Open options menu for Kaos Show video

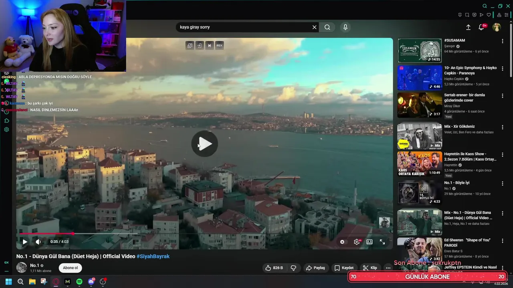click(x=503, y=154)
